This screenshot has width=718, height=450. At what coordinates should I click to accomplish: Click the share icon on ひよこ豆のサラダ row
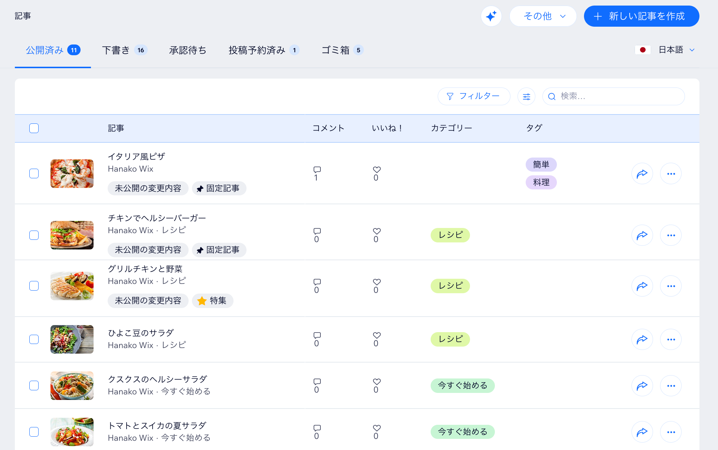tap(642, 339)
